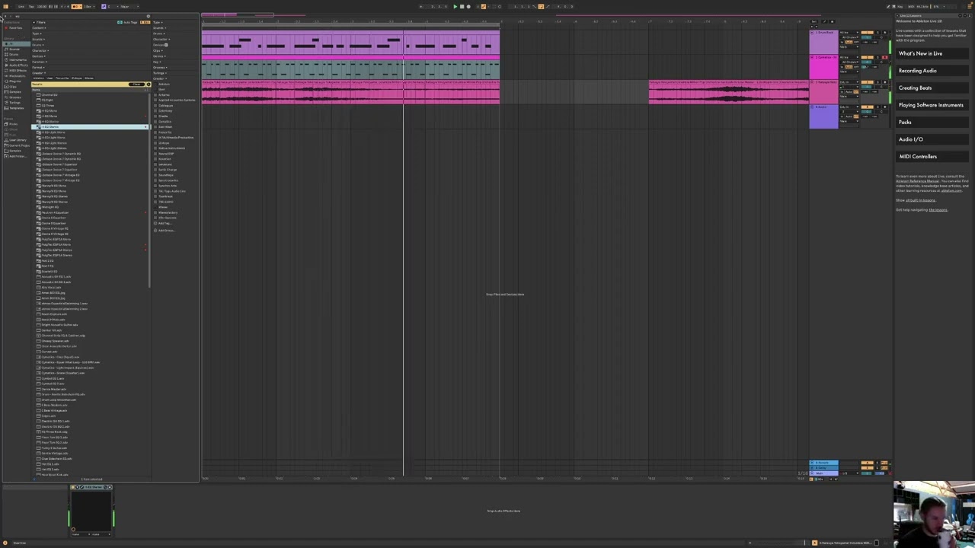Select Favorites collection
The width and height of the screenshot is (975, 548).
(x=14, y=28)
